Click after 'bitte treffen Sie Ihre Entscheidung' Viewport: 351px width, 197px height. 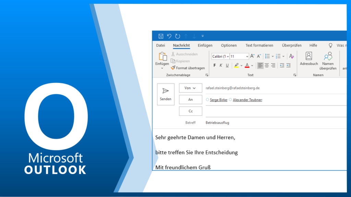239,152
